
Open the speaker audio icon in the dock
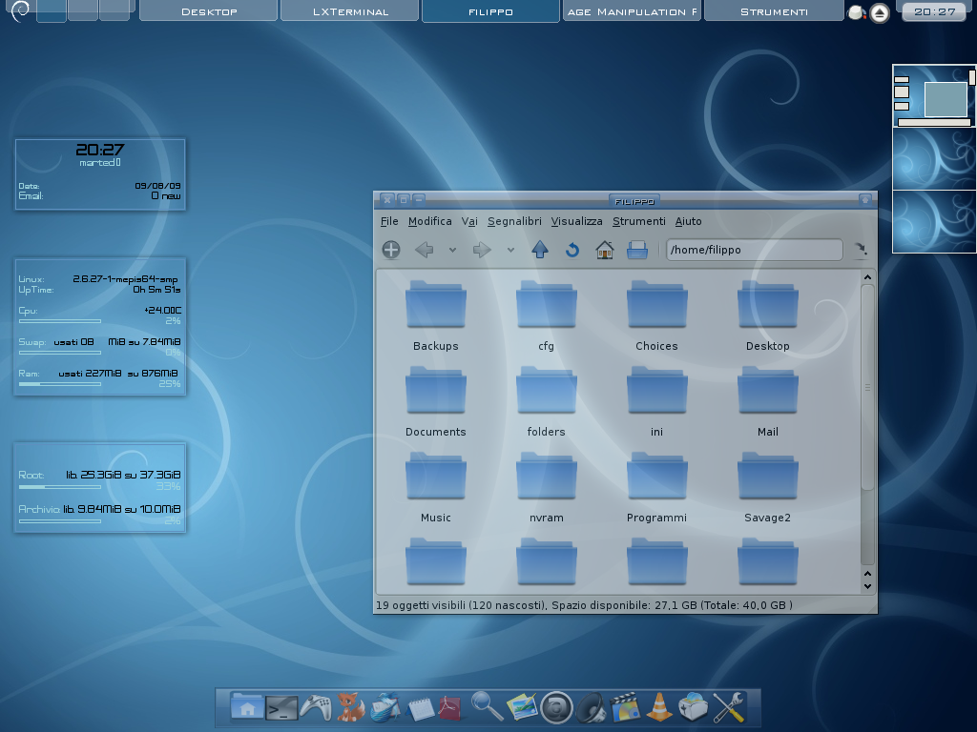coord(591,708)
